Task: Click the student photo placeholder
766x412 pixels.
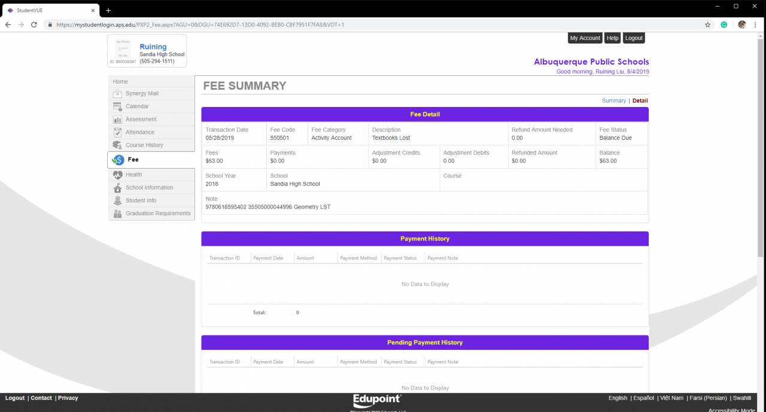Action: (x=123, y=48)
